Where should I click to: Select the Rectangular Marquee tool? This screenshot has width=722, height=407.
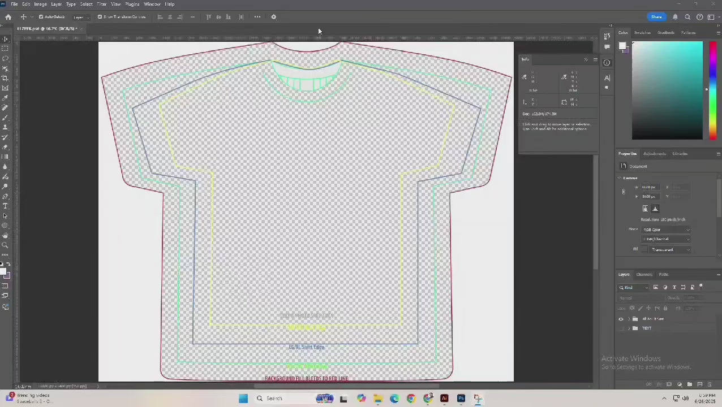[x=5, y=49]
